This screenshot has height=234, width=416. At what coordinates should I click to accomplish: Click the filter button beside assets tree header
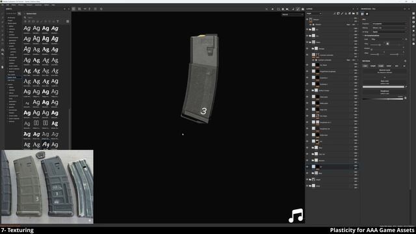click(x=19, y=14)
